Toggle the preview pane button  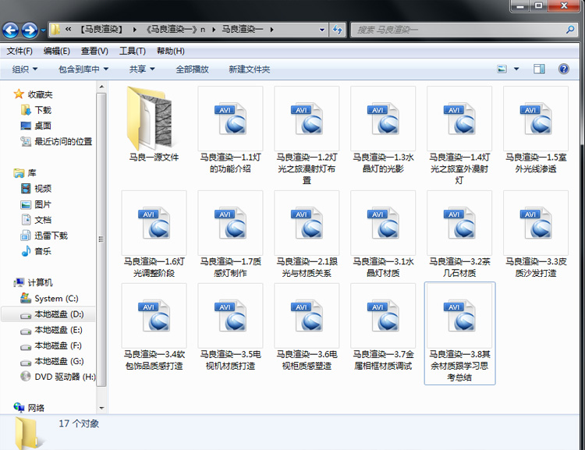click(539, 69)
